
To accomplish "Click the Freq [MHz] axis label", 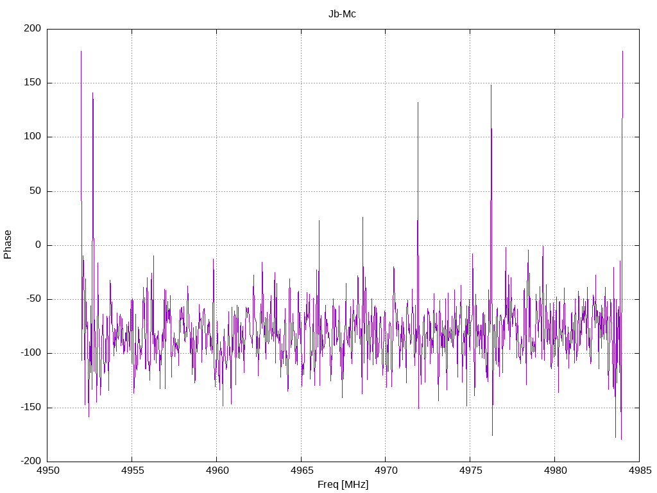I will [x=343, y=485].
